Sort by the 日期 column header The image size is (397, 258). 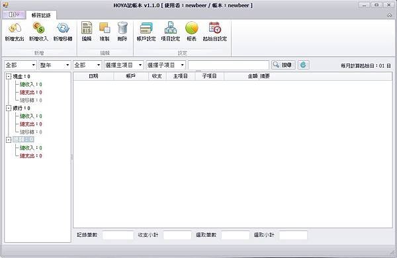93,76
